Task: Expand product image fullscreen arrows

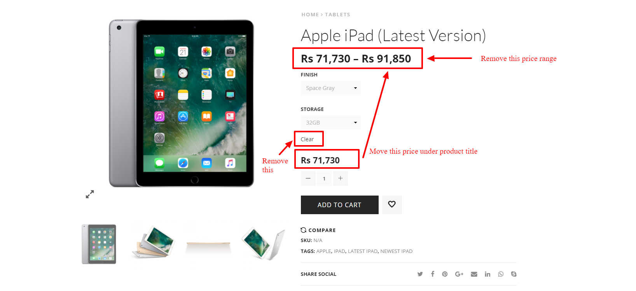Action: (x=90, y=194)
